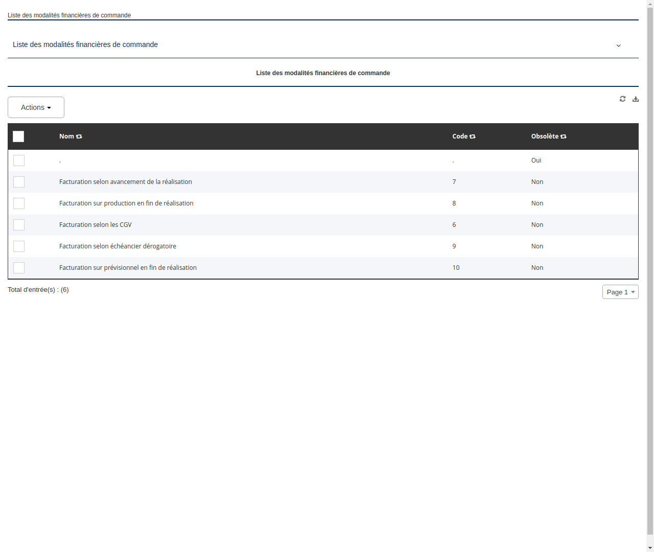Click the reload circular arrows icon
This screenshot has width=654, height=552.
point(622,99)
